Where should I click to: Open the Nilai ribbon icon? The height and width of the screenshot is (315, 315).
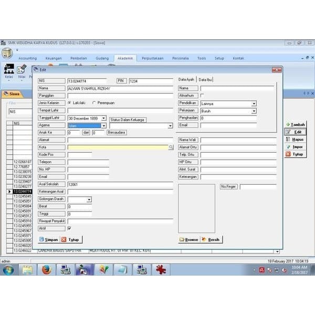tap(22, 72)
